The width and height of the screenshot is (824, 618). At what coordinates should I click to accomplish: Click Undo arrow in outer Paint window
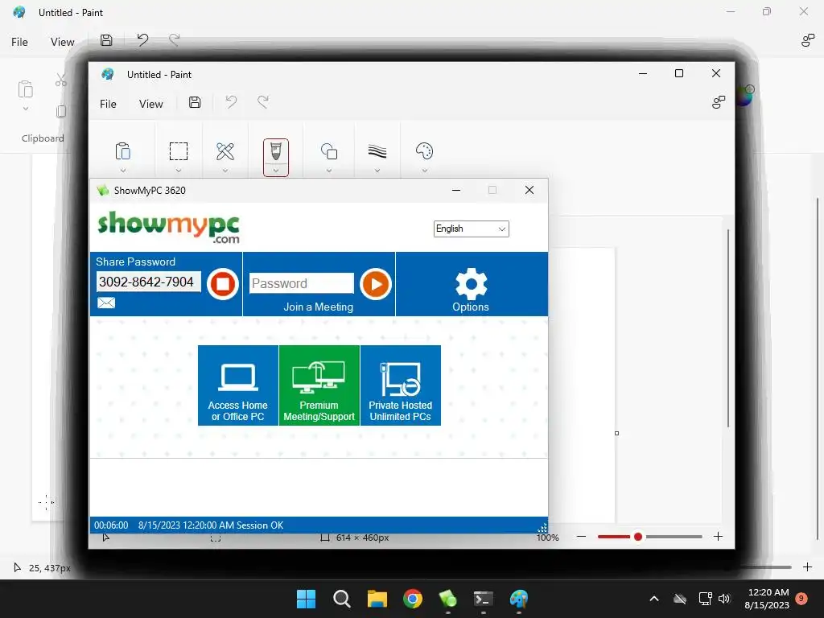coord(142,40)
